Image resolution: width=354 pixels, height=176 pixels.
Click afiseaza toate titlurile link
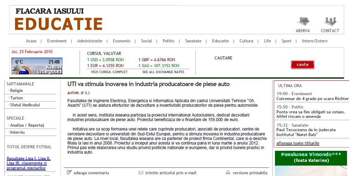(x=298, y=143)
